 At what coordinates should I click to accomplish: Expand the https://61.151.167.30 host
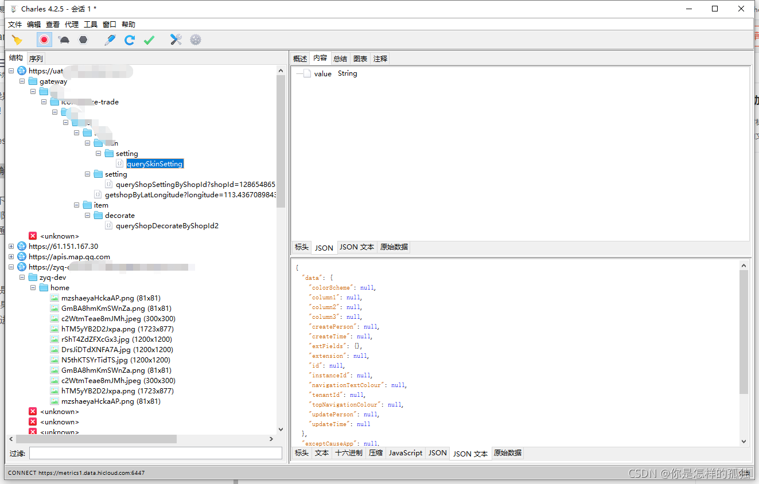[11, 247]
